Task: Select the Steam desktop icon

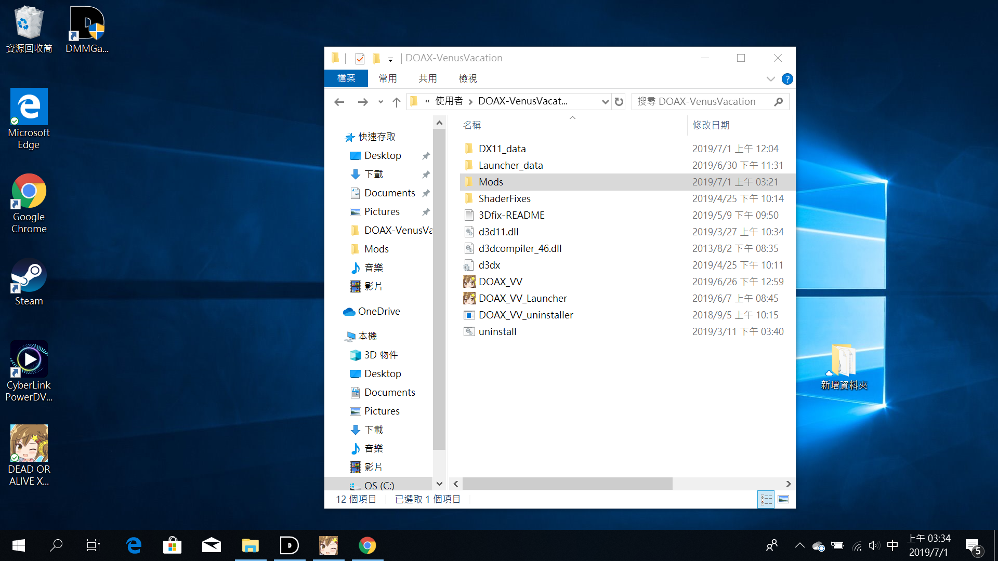Action: tap(29, 282)
